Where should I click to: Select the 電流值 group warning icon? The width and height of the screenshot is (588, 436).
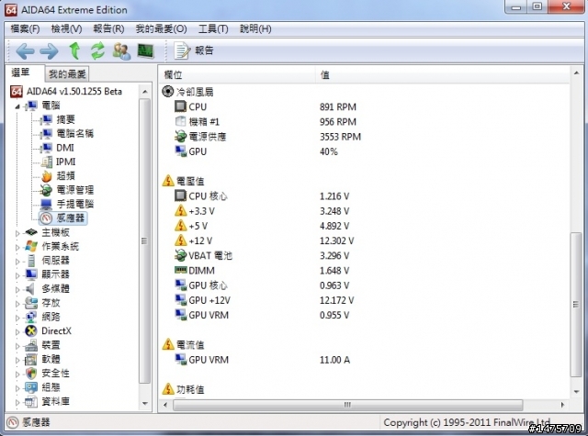[x=168, y=344]
